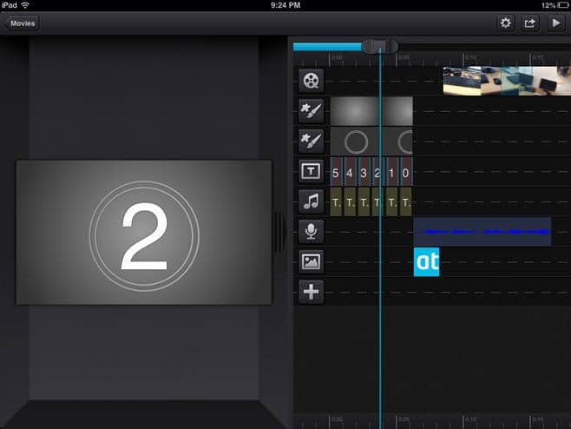Tap the battery indicator
This screenshot has width=571, height=429.
point(562,5)
